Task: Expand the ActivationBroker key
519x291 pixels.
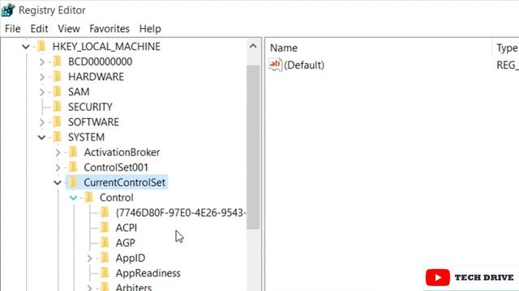Action: pyautogui.click(x=58, y=153)
